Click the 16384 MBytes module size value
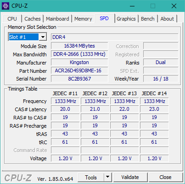The image size is (185, 184). pos(79,46)
